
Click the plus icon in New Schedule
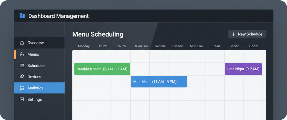(233, 34)
